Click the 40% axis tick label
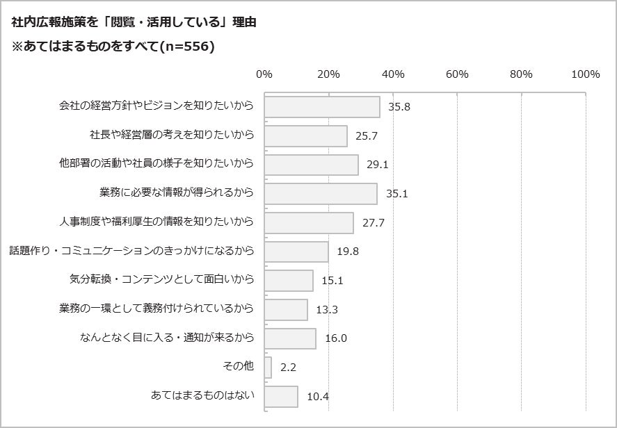The height and width of the screenshot is (428, 617). 393,74
